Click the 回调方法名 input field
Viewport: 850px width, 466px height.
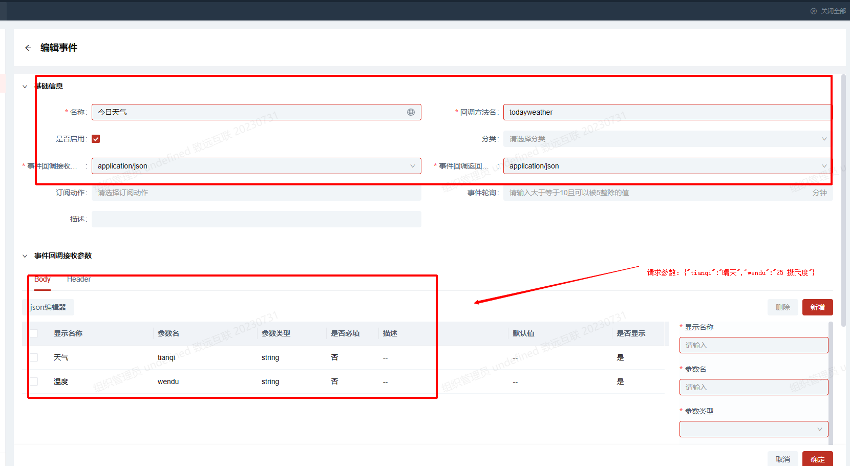pyautogui.click(x=666, y=112)
